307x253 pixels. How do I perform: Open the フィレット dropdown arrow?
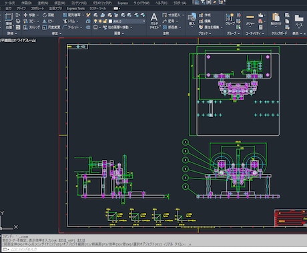(81, 27)
